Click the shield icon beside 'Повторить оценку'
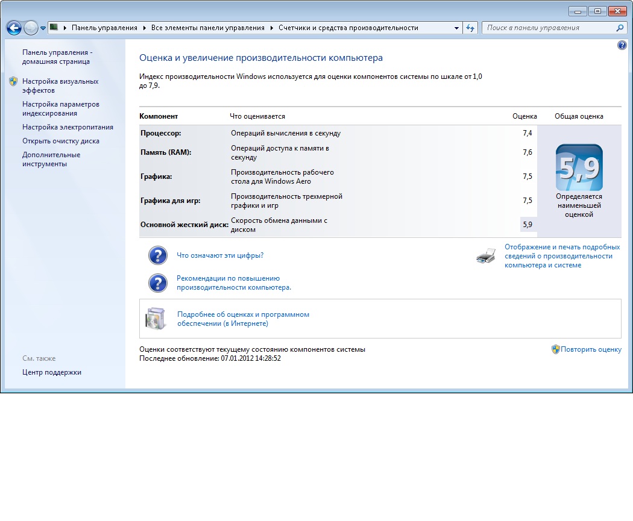633x521 pixels. (555, 349)
